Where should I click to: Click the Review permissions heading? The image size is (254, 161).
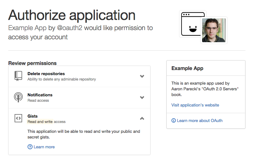click(x=32, y=63)
